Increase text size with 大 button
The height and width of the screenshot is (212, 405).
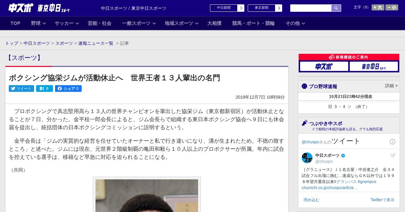(378, 7)
